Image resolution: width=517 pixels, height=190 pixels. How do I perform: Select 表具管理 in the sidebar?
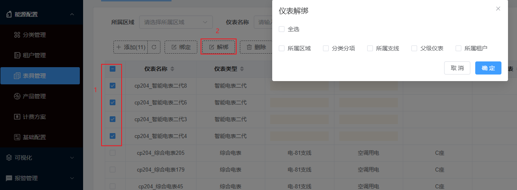(40, 76)
